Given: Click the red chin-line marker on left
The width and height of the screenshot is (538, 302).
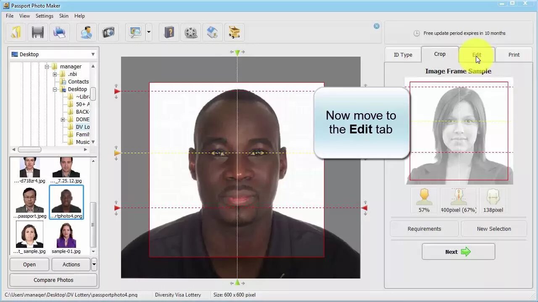Looking at the screenshot, I should (117, 208).
